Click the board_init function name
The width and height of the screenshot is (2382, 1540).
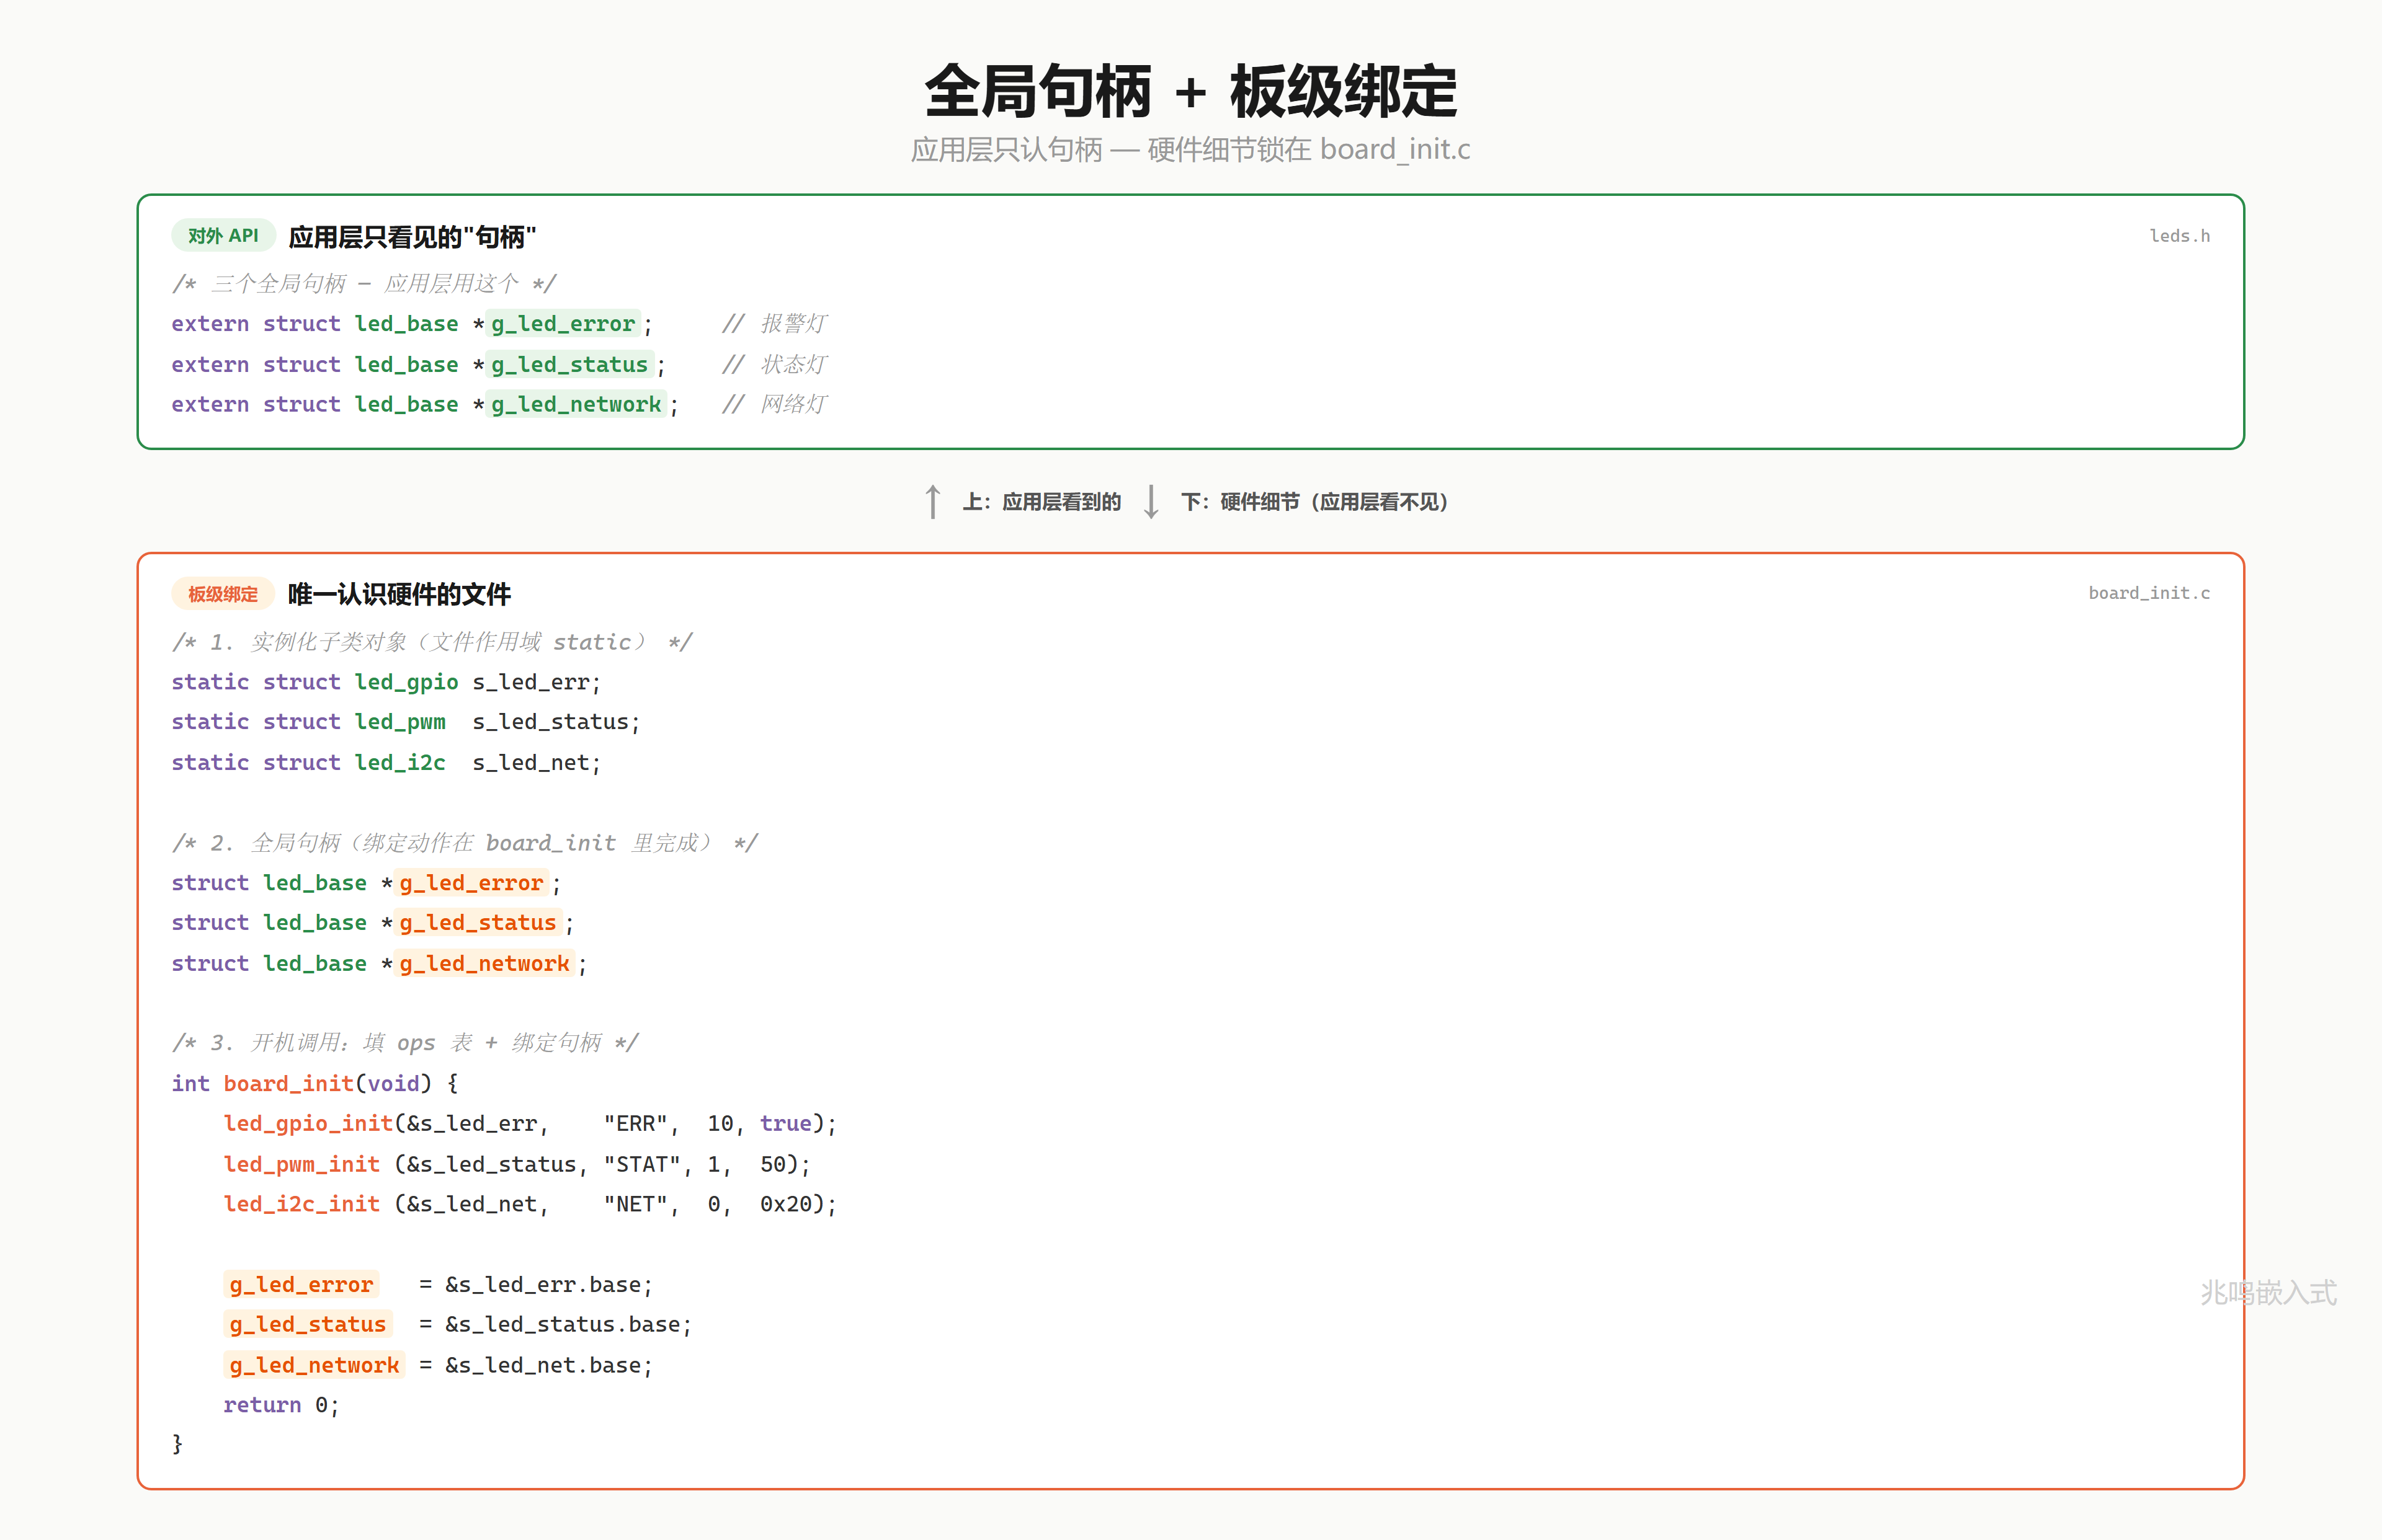click(289, 1084)
